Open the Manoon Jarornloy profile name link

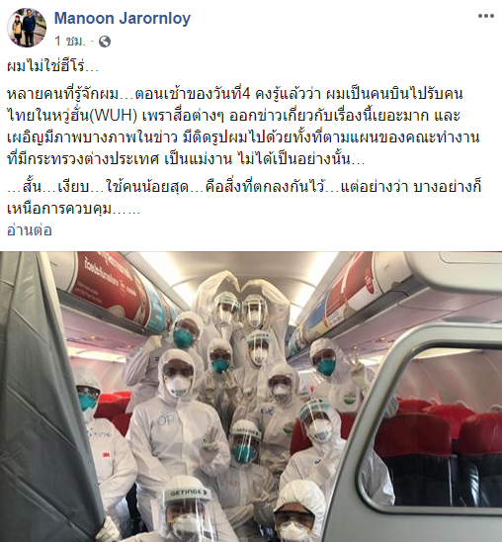click(x=123, y=18)
